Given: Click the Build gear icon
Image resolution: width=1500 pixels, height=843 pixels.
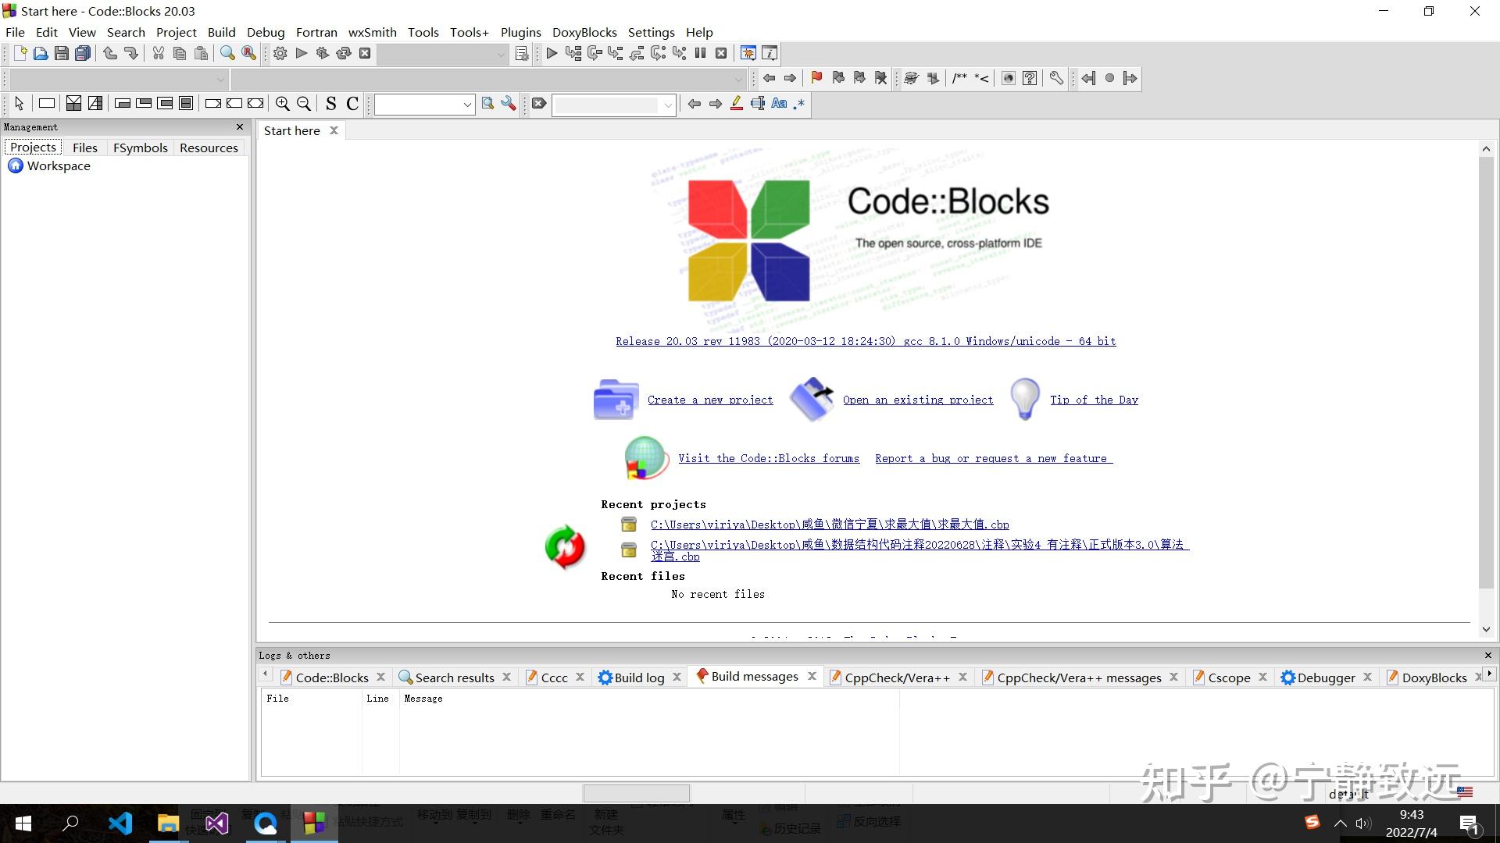Looking at the screenshot, I should 280,53.
